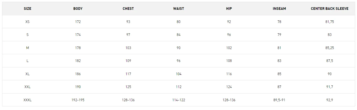This screenshot has width=357, height=110.
Task: Select the L size row label
Action: pos(27,61)
